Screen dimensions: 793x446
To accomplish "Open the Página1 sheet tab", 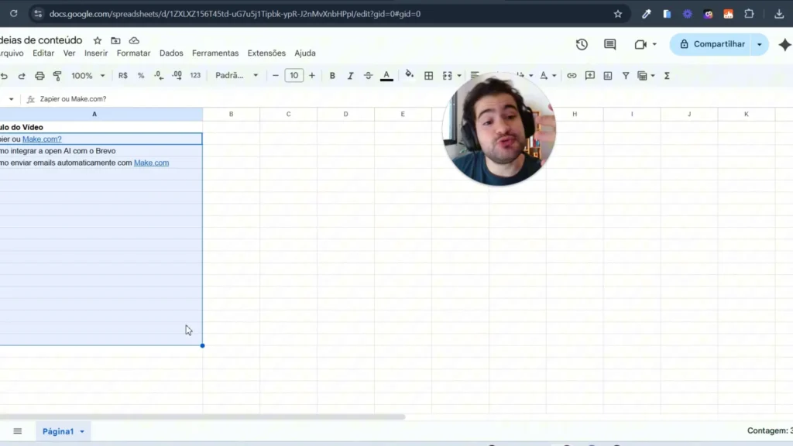I will click(58, 431).
